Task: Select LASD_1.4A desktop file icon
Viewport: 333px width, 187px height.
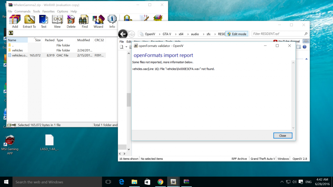Action: [x=49, y=142]
